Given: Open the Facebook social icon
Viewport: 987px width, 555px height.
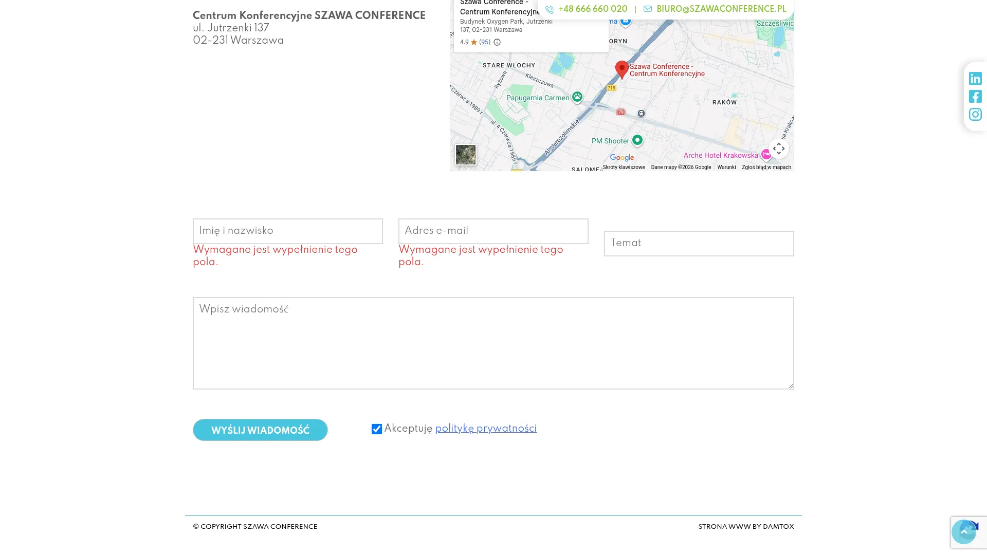Looking at the screenshot, I should (975, 96).
